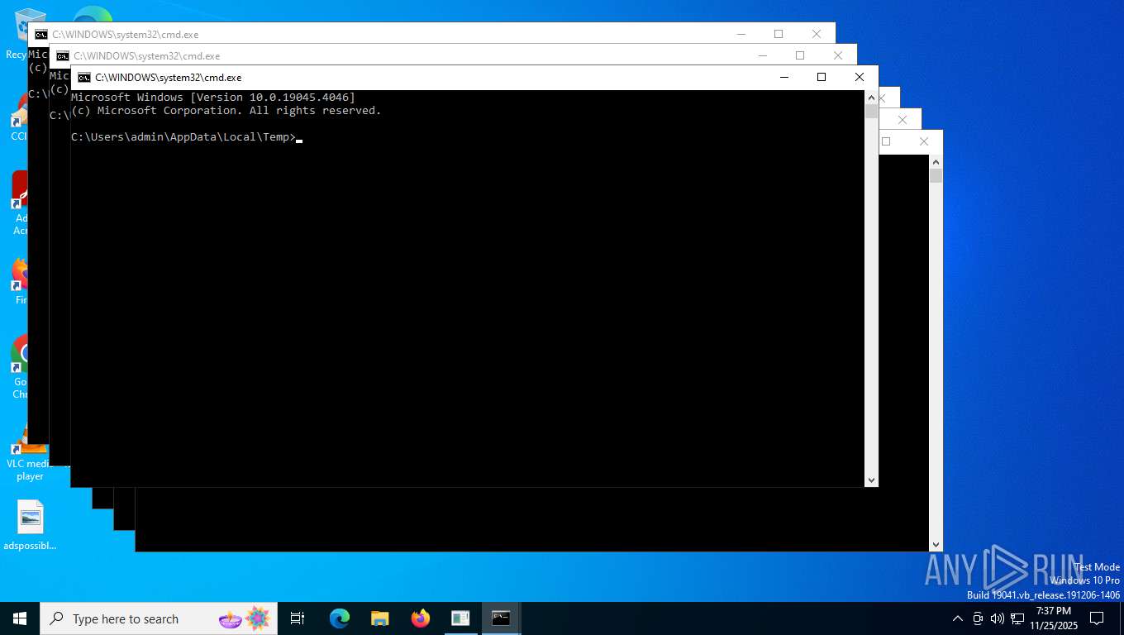1124x635 pixels.
Task: Click the rearmost left window's cmd.exe title text
Action: [x=126, y=35]
